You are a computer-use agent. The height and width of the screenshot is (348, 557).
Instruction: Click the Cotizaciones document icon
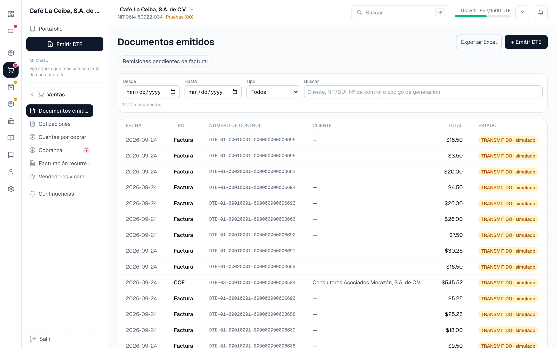coord(32,124)
